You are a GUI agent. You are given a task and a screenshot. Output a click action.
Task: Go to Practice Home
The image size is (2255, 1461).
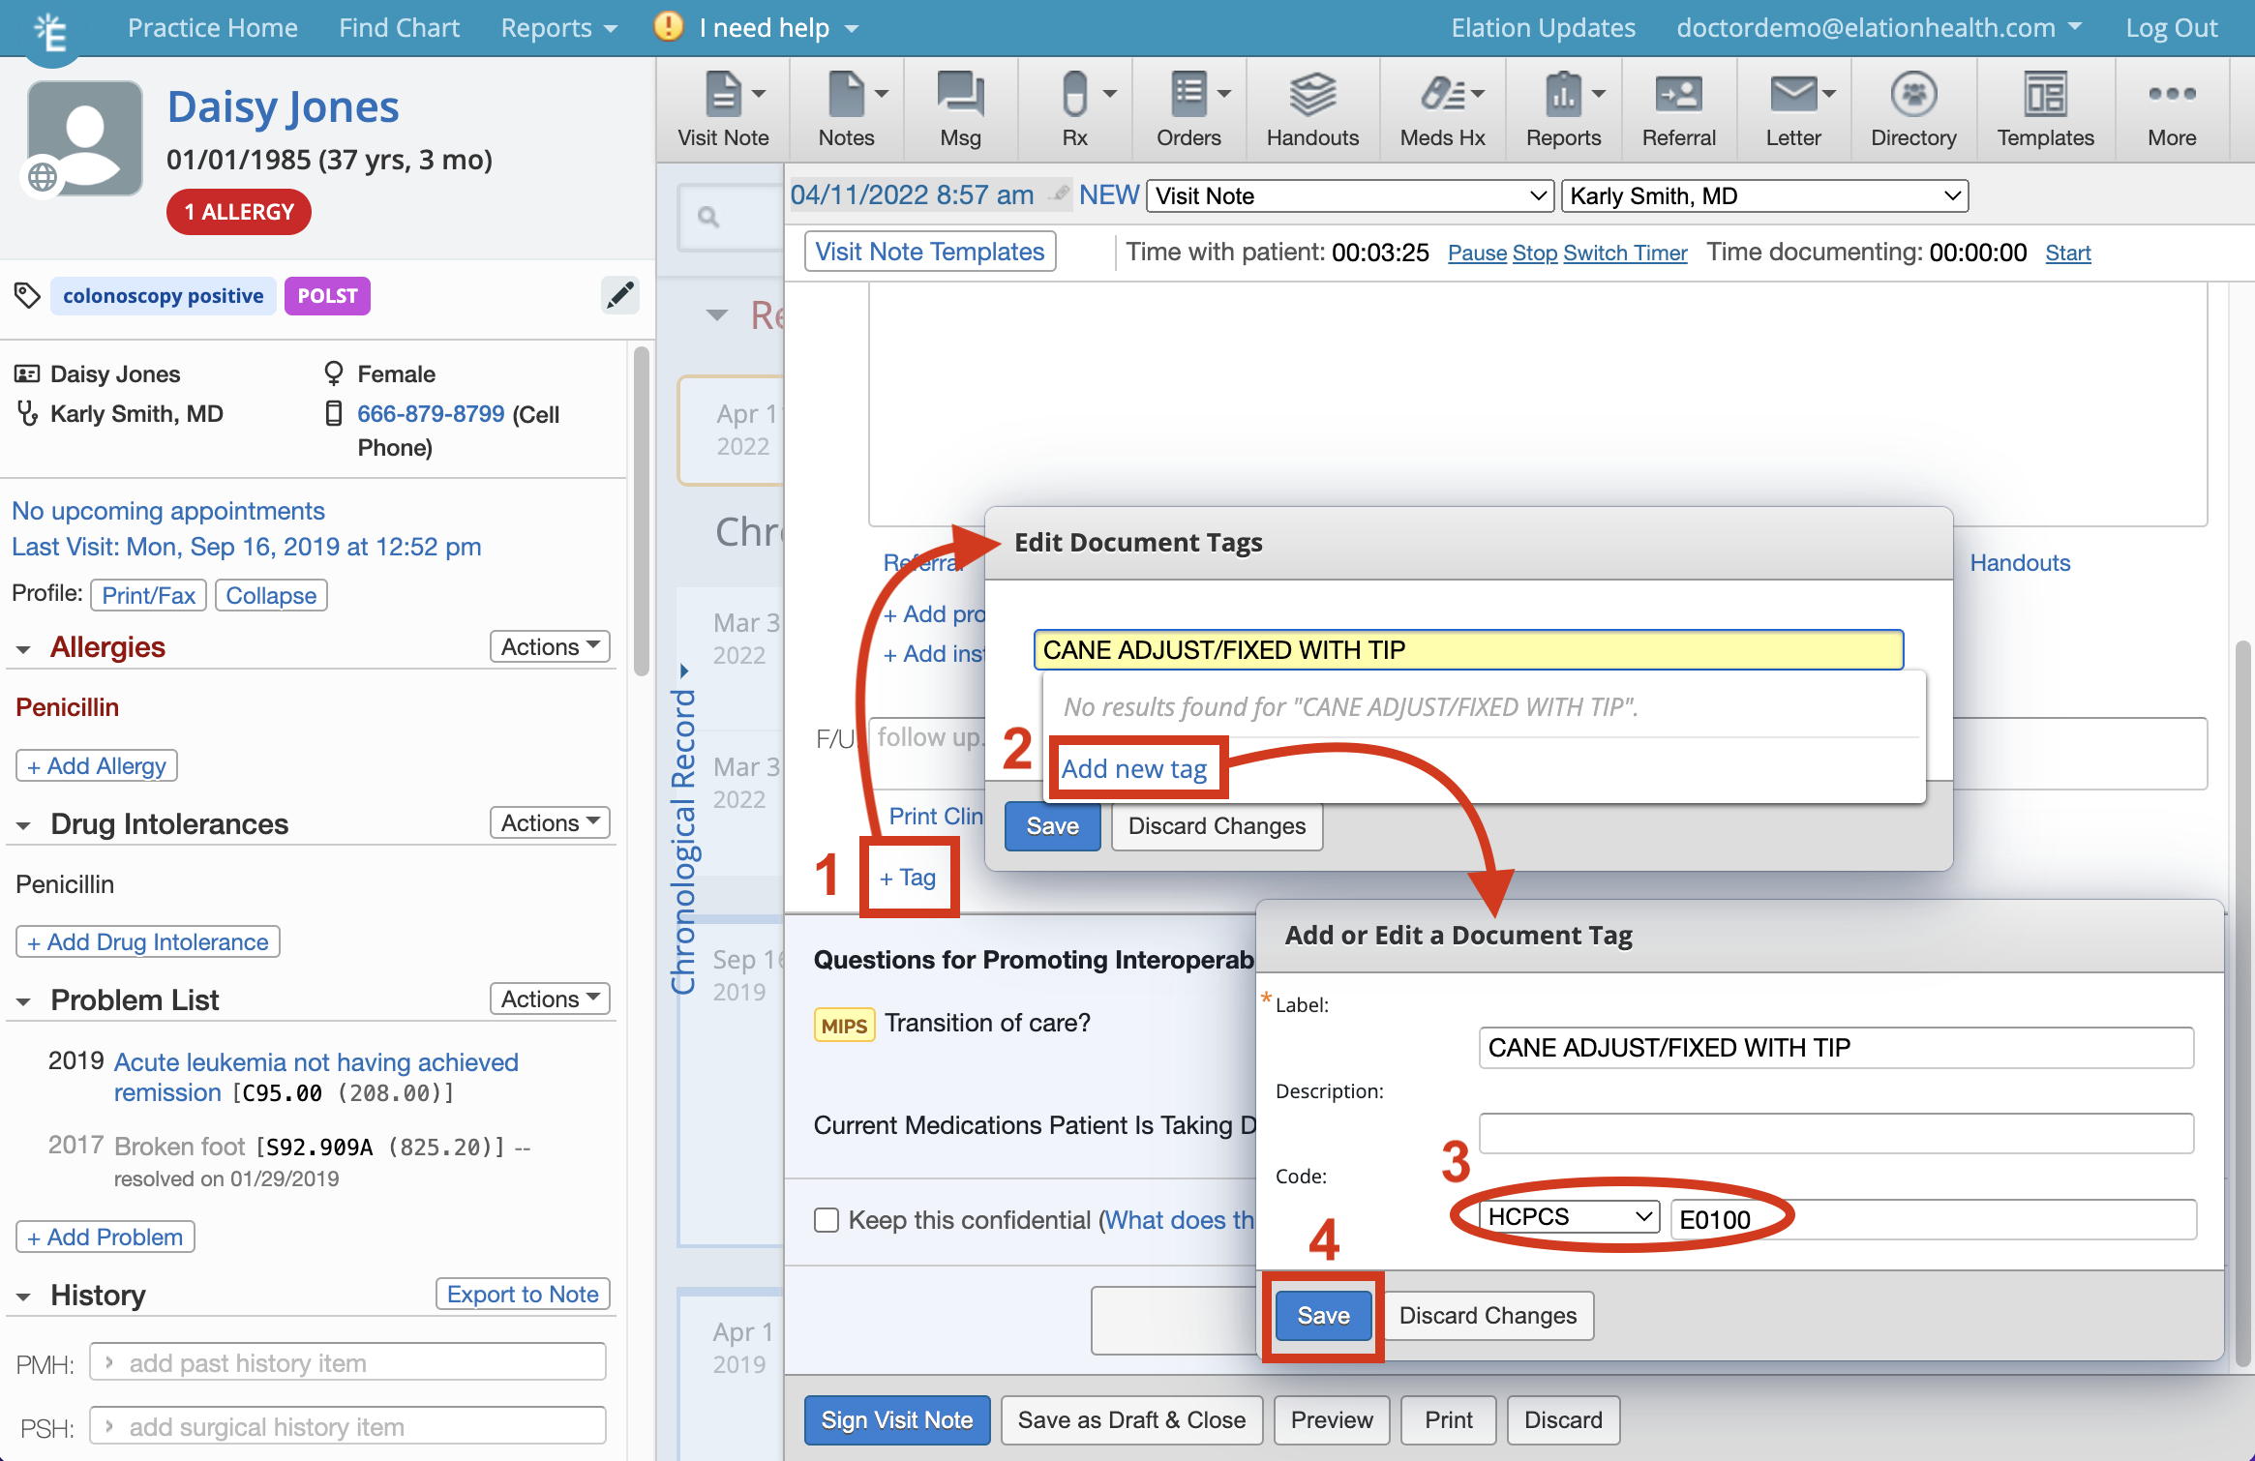point(212,28)
